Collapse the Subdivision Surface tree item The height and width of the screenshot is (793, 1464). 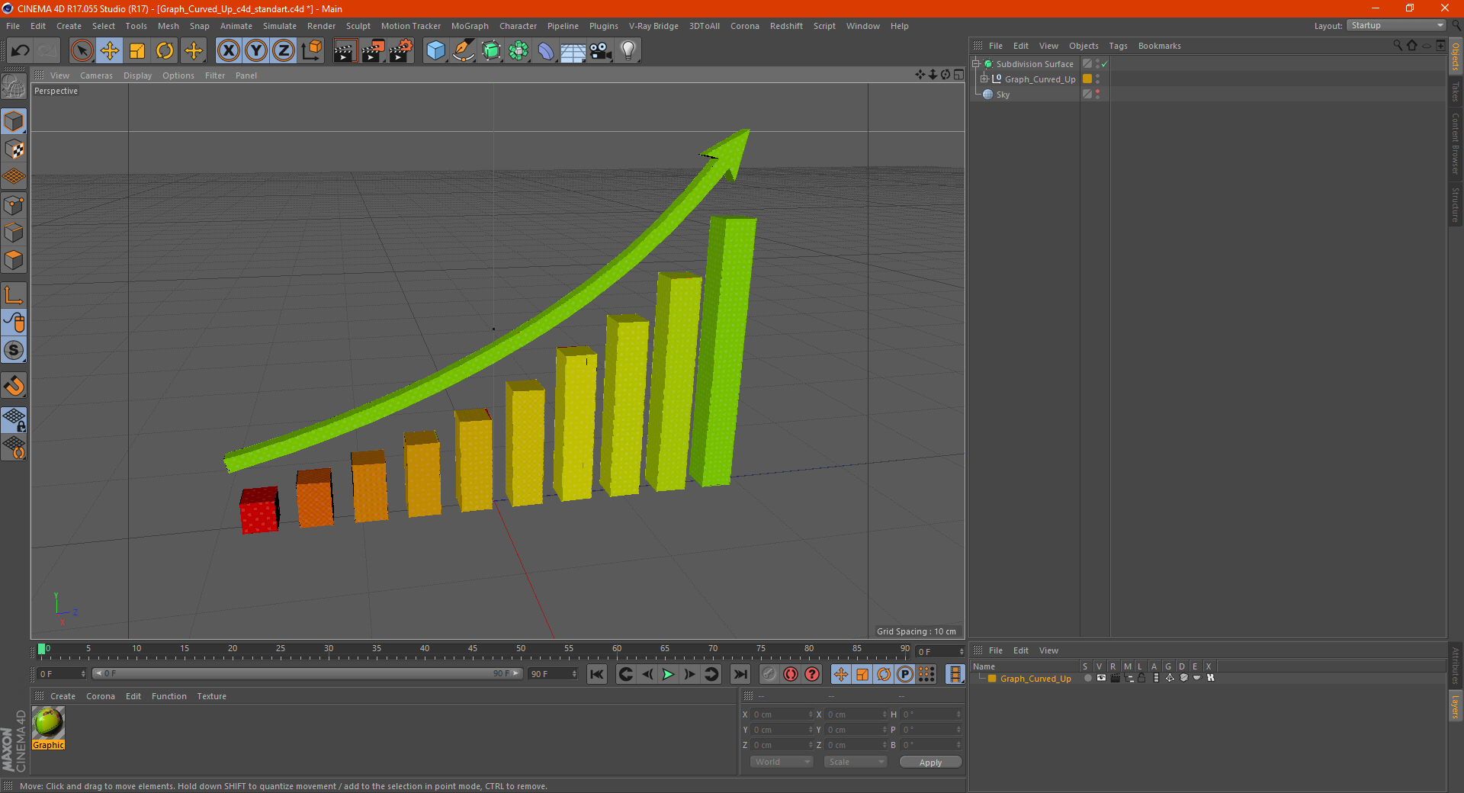975,64
